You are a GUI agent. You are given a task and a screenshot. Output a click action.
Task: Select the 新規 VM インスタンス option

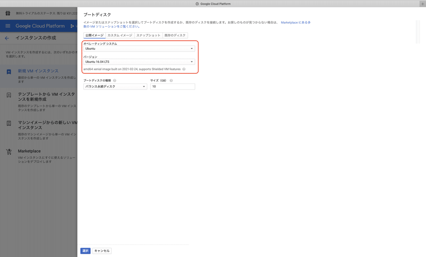(39, 76)
